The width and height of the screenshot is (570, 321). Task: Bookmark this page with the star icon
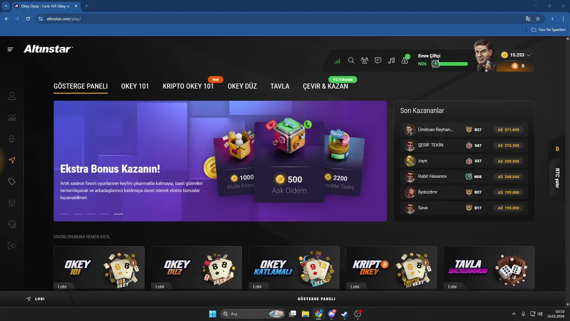pos(538,19)
